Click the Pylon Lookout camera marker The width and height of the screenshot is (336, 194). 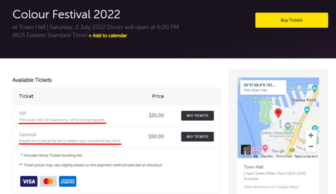point(314,88)
